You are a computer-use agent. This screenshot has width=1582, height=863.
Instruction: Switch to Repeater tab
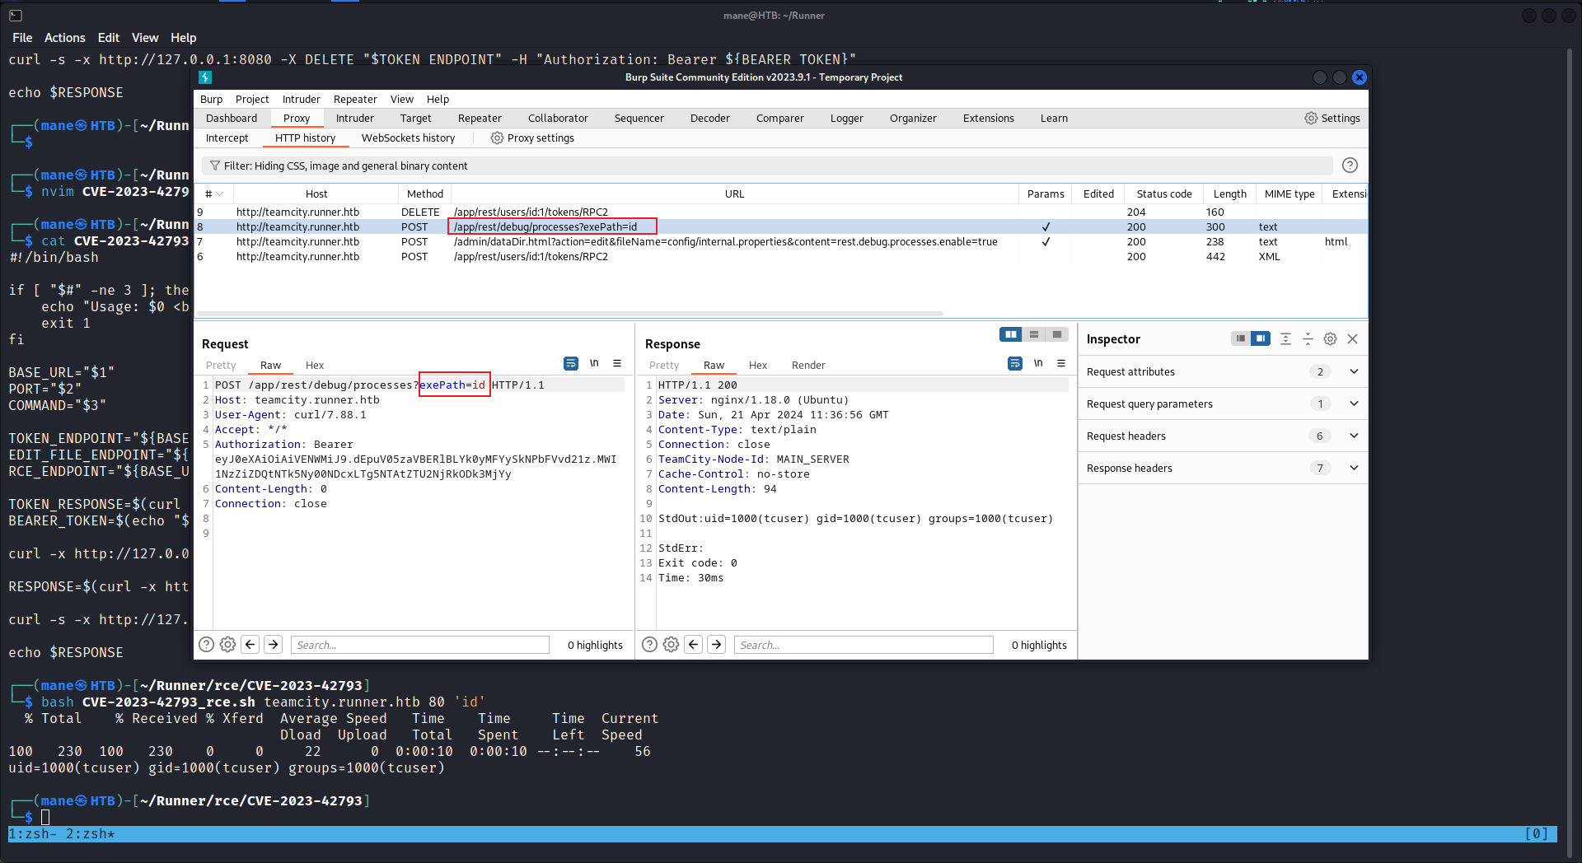click(480, 118)
